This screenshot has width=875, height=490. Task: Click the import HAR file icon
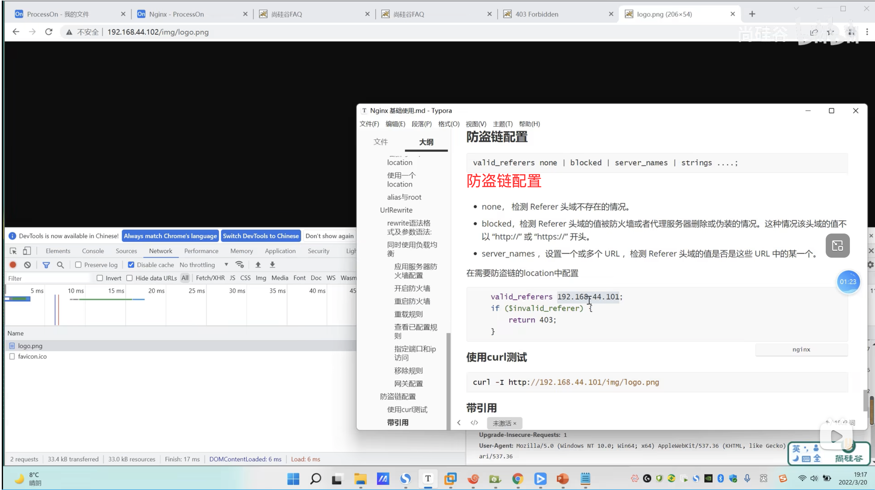[258, 265]
